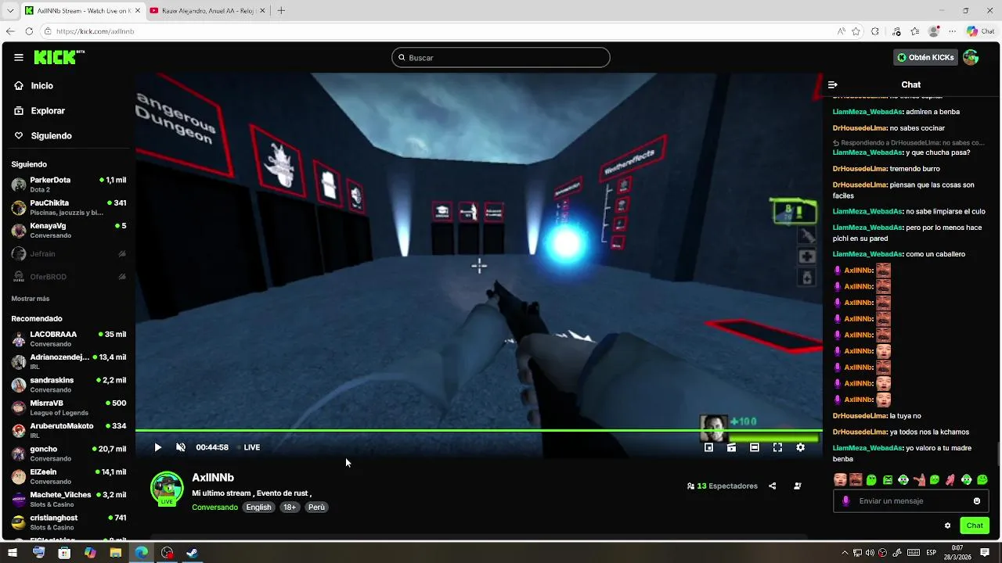Focus the Buscar search field
Screen dimensions: 1002x563
tap(501, 57)
